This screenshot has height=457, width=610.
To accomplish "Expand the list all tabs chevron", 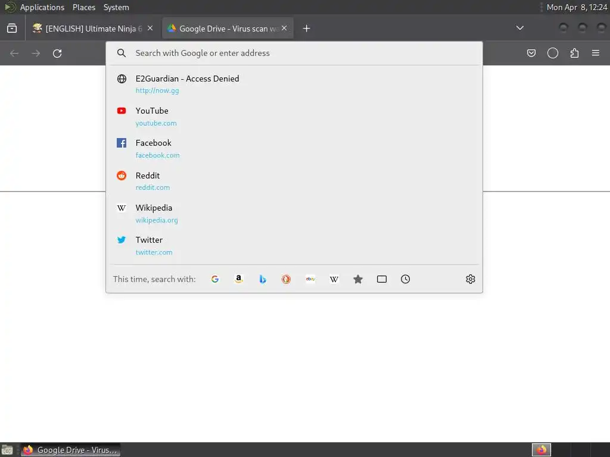I will 519,28.
